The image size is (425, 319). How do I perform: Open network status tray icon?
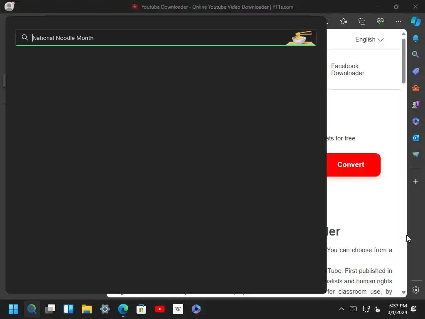coord(366,309)
